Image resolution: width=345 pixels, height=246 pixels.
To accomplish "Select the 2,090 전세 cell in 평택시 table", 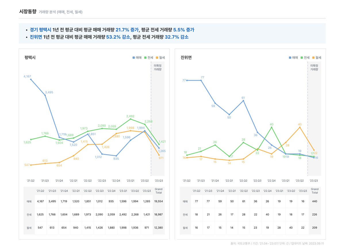I will click(99, 214).
